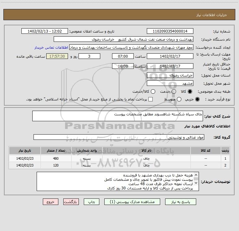This screenshot has width=239, height=231.
Task: Click the ردیف column header
Action: point(225,150)
